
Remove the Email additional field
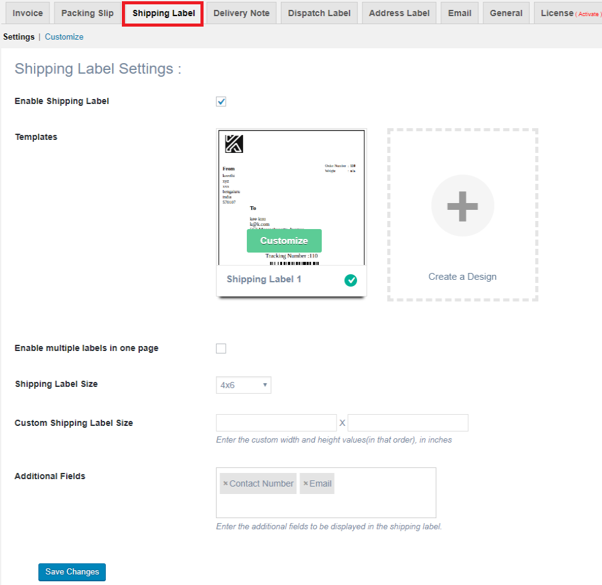click(x=304, y=483)
